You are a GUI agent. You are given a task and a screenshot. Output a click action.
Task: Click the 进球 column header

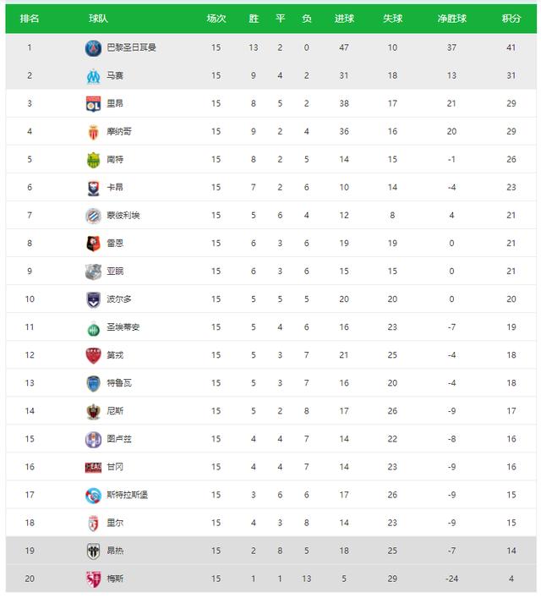(x=344, y=19)
